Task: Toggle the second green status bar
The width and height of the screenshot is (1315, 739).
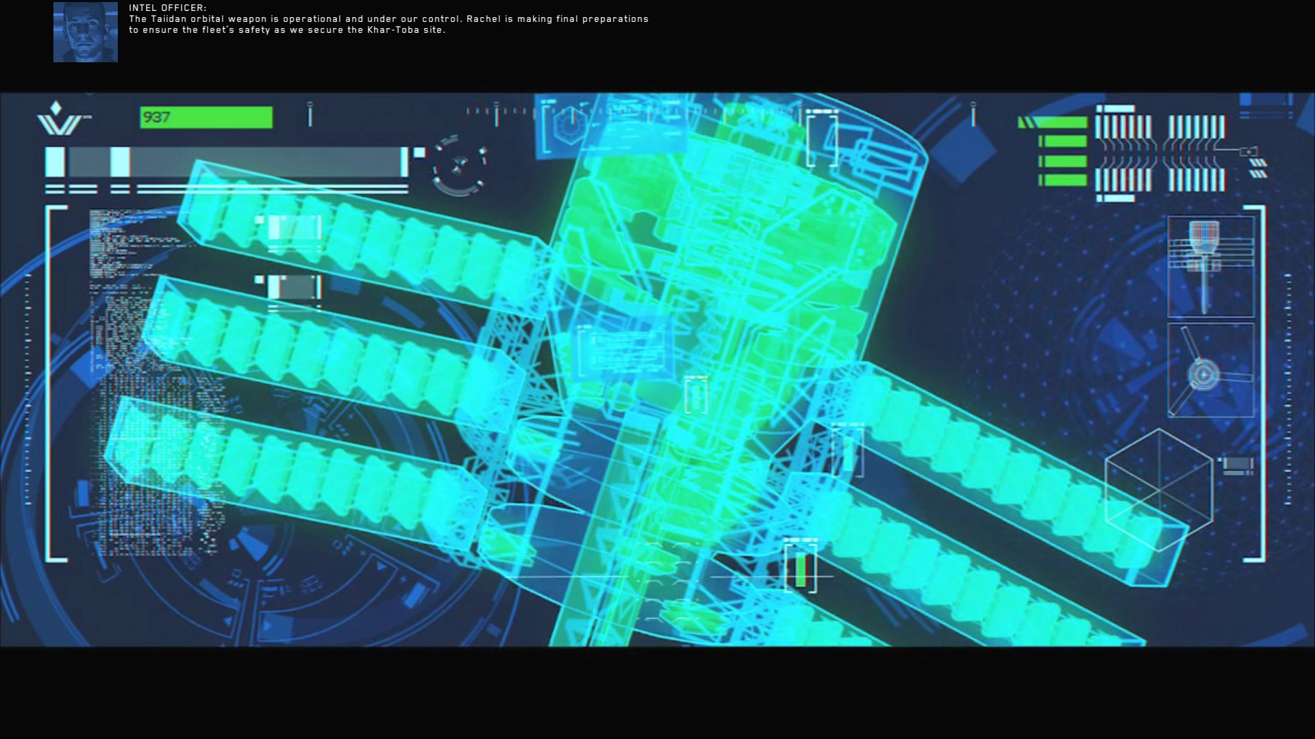Action: click(1062, 142)
